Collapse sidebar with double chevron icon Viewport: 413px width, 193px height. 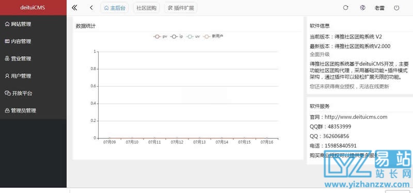tap(74, 8)
